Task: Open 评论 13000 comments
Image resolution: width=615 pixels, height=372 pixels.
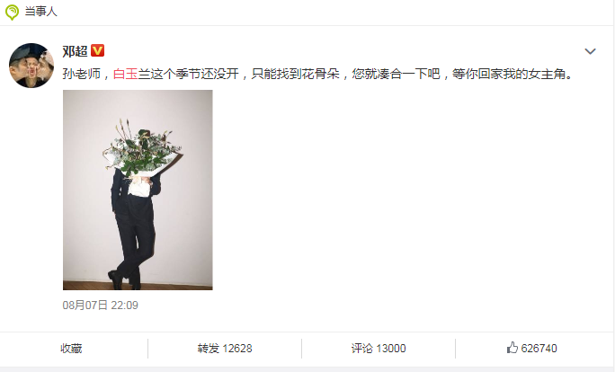Action: coord(379,348)
